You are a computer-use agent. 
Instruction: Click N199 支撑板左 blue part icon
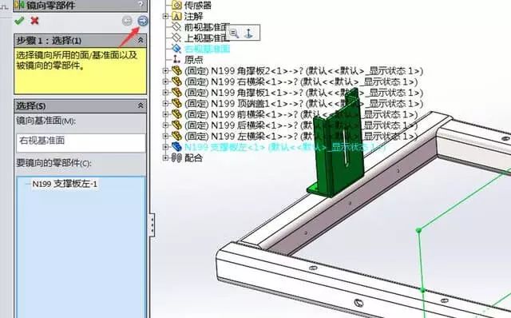[x=176, y=147]
